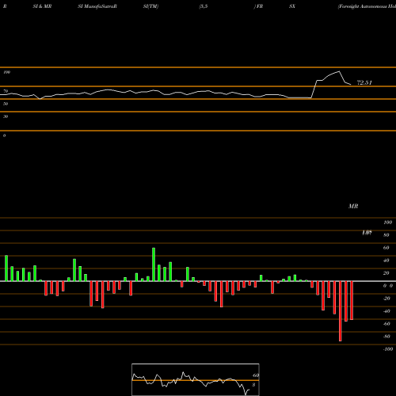
Task: Click the -20 label on MR axis
Action: coord(386,299)
